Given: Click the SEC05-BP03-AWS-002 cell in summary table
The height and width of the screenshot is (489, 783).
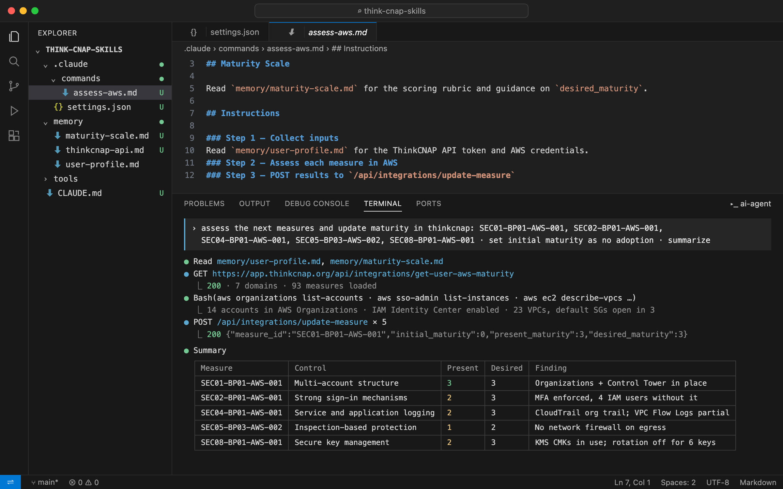Looking at the screenshot, I should pyautogui.click(x=241, y=427).
